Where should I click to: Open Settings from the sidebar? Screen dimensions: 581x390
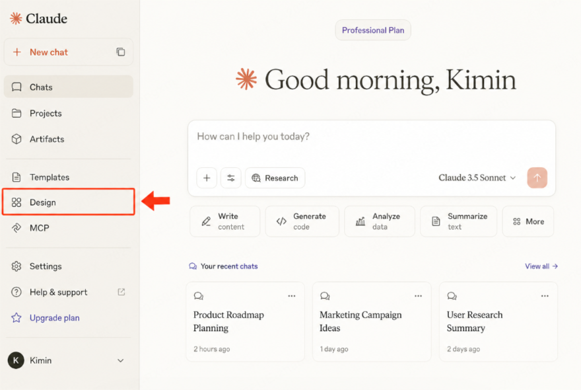[69, 266]
